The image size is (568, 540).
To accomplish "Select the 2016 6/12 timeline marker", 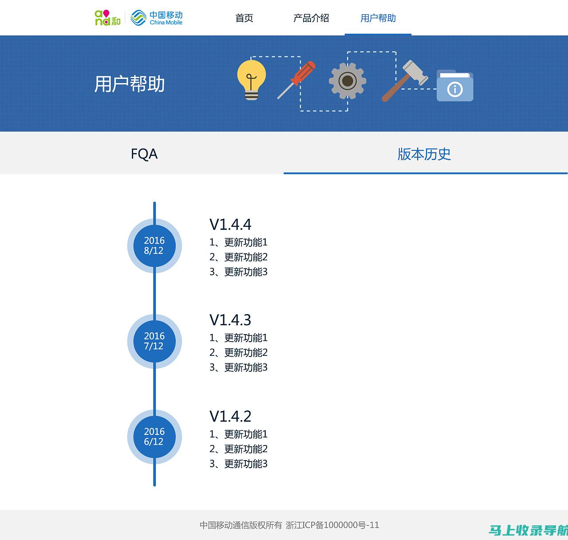I will [154, 437].
